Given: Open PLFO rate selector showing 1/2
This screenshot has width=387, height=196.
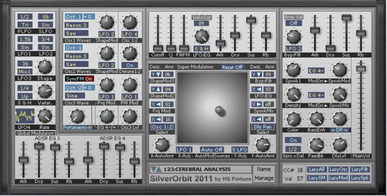Looking at the screenshot, I should [x=25, y=17].
